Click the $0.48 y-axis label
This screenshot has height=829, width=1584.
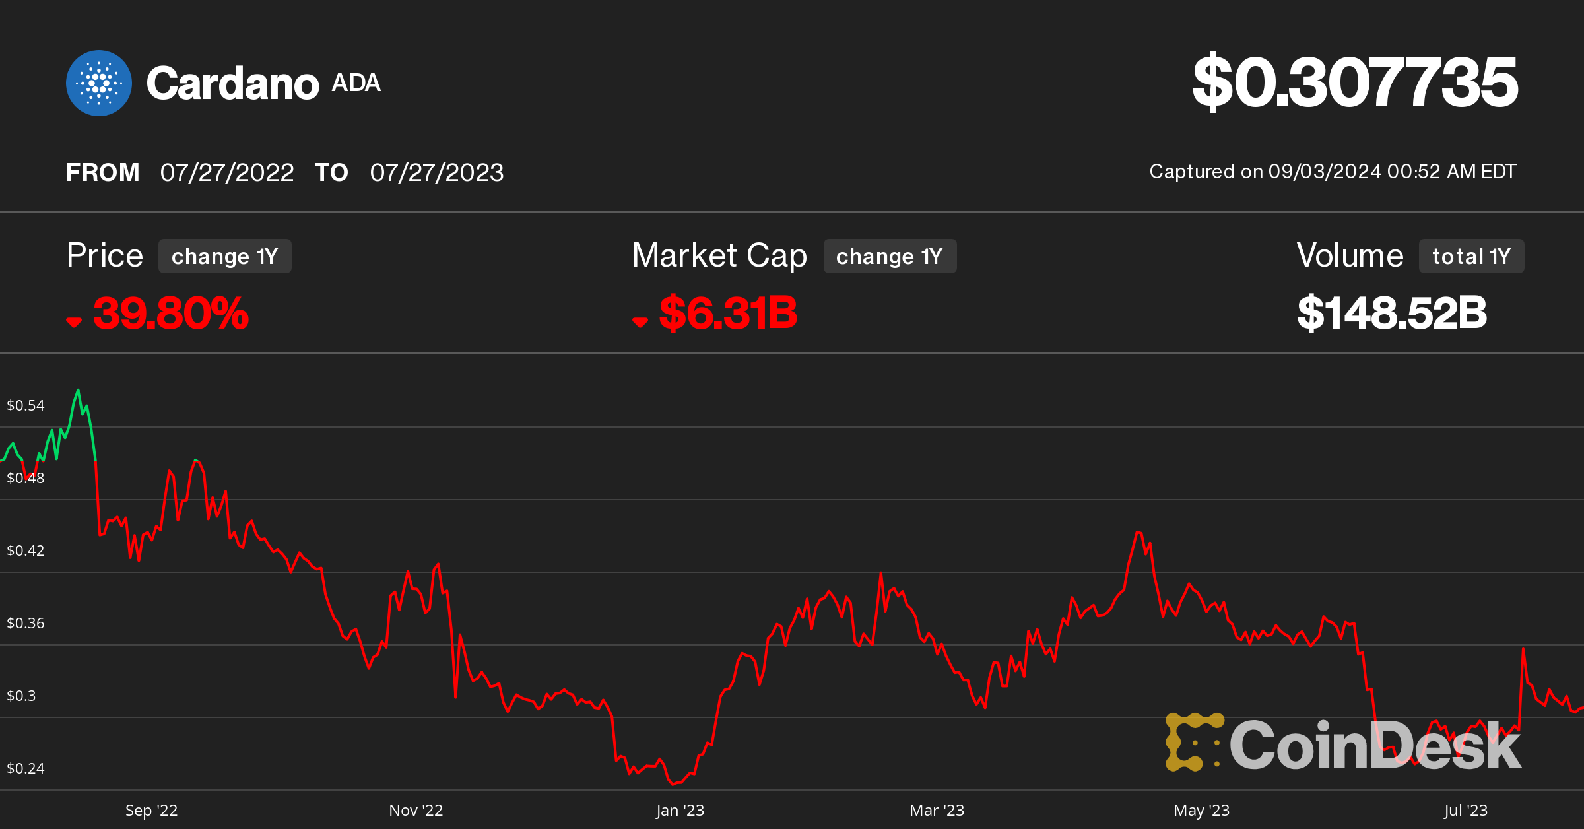click(26, 478)
